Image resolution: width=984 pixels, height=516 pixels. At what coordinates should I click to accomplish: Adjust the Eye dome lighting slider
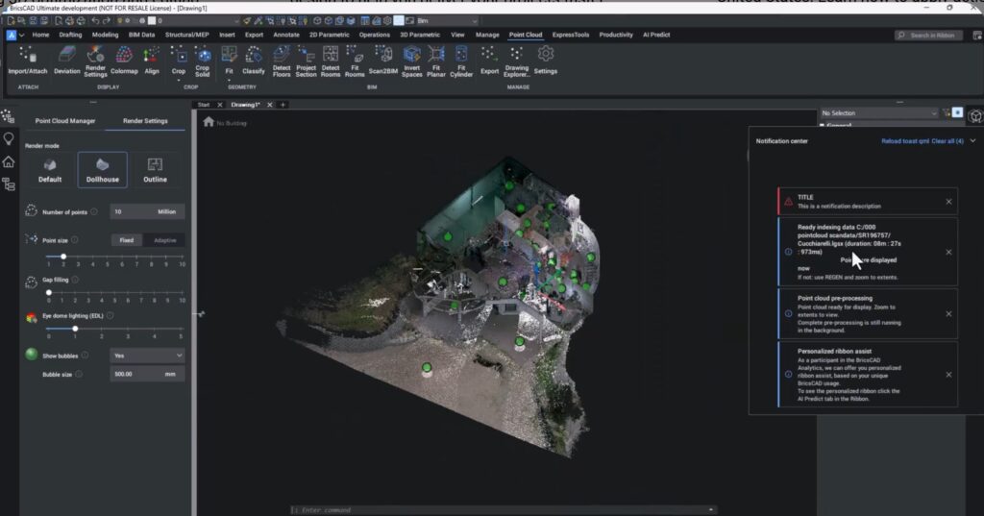click(114, 329)
